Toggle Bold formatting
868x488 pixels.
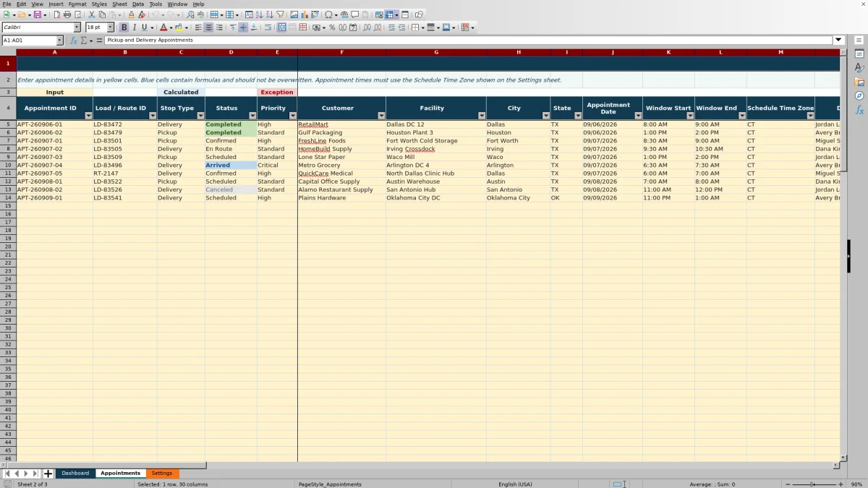tap(124, 27)
